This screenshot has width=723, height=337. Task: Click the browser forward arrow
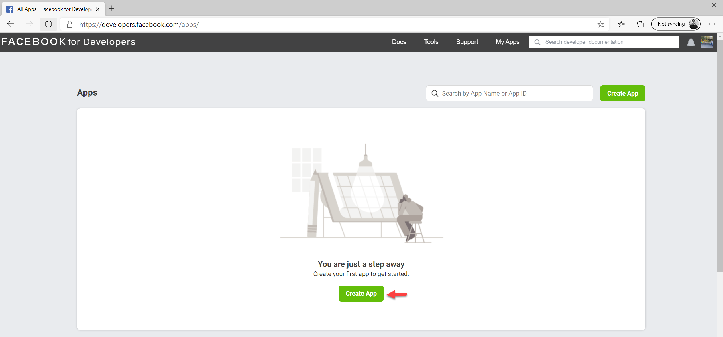[x=29, y=24]
